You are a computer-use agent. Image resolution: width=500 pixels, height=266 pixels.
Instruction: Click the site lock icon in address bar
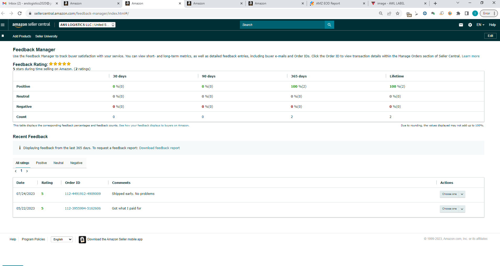pos(30,13)
